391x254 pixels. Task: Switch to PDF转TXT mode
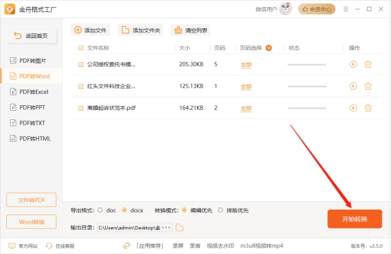(x=32, y=123)
